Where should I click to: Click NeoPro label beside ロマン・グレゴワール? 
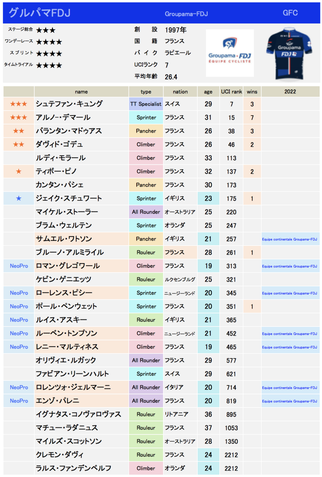click(x=19, y=266)
